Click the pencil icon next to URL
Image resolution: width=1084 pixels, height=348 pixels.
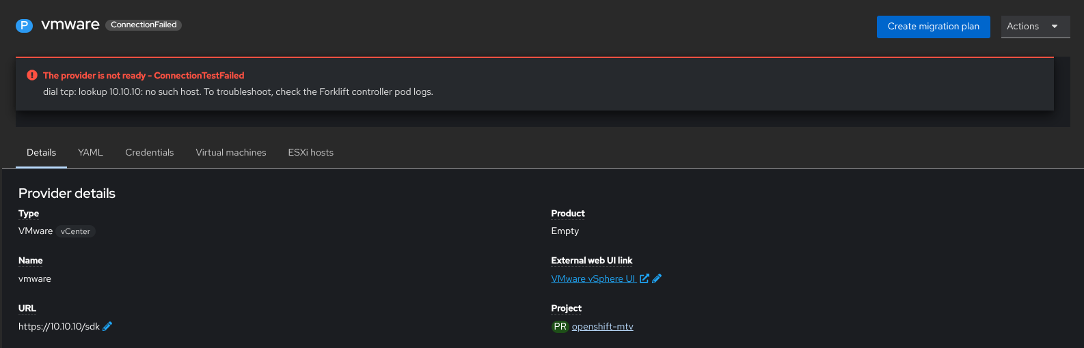pyautogui.click(x=107, y=326)
